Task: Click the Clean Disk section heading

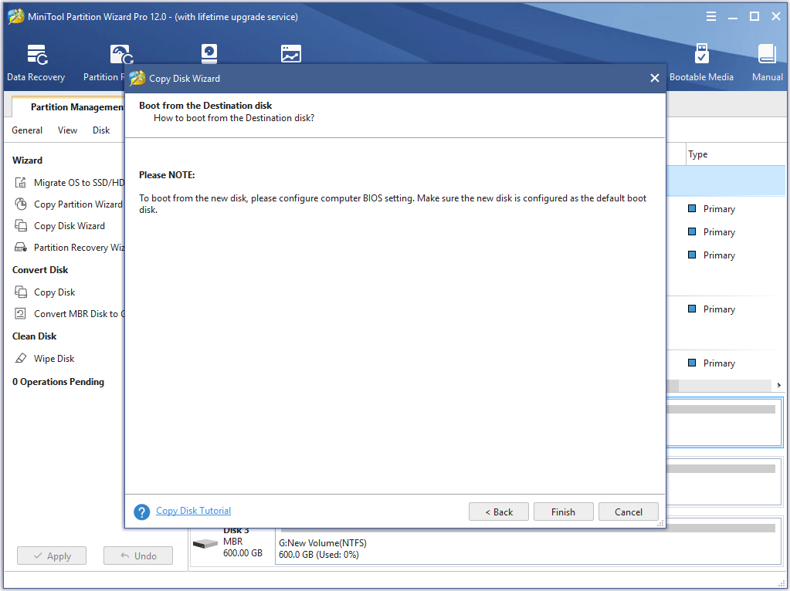Action: (34, 336)
